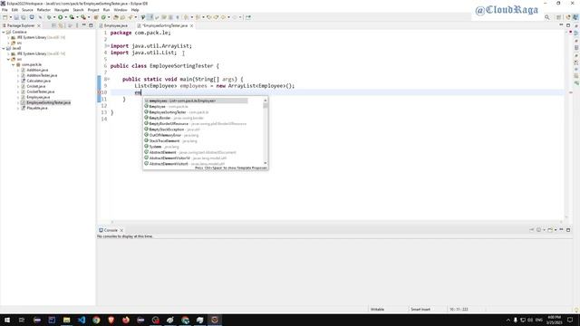Click the Previous Annotation toolbar icon
The height and width of the screenshot is (326, 580).
[198, 17]
